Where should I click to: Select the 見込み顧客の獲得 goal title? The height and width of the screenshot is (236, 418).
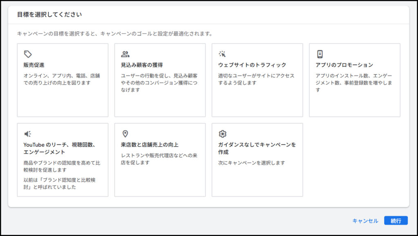pyautogui.click(x=142, y=65)
